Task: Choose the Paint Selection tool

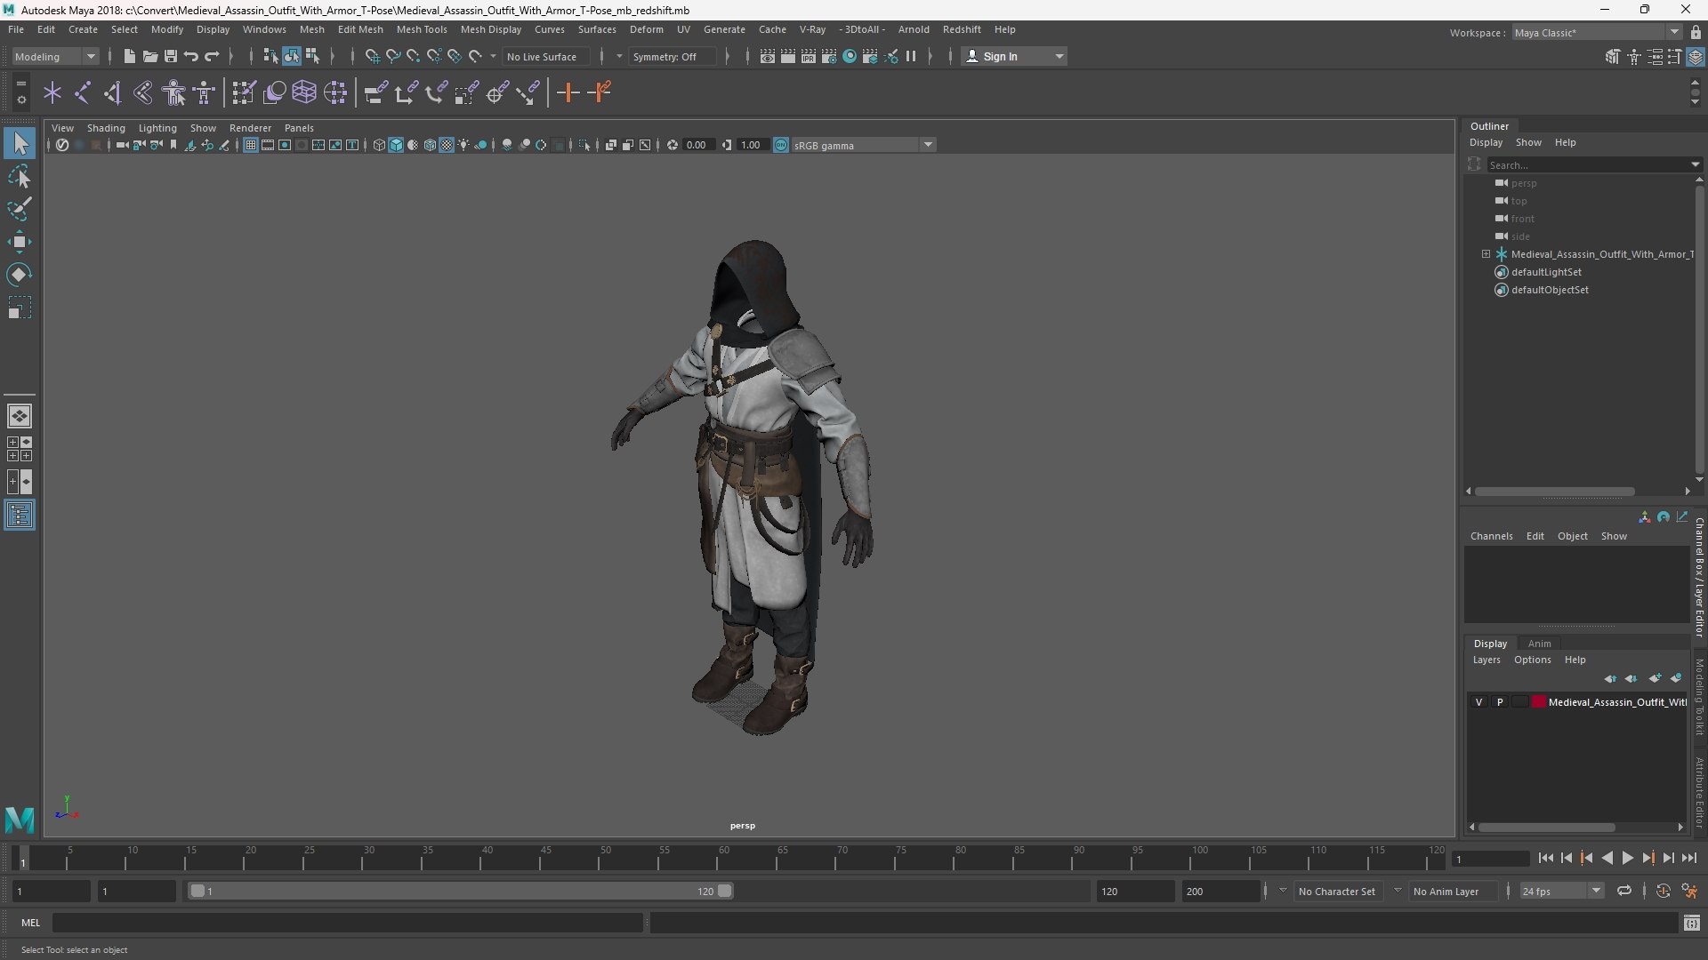Action: (x=20, y=209)
